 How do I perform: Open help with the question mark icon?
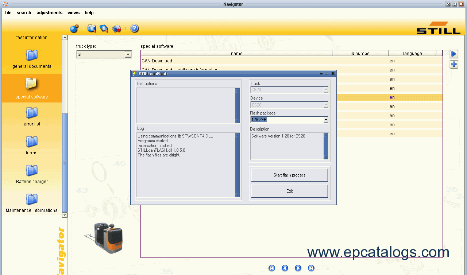click(x=134, y=28)
